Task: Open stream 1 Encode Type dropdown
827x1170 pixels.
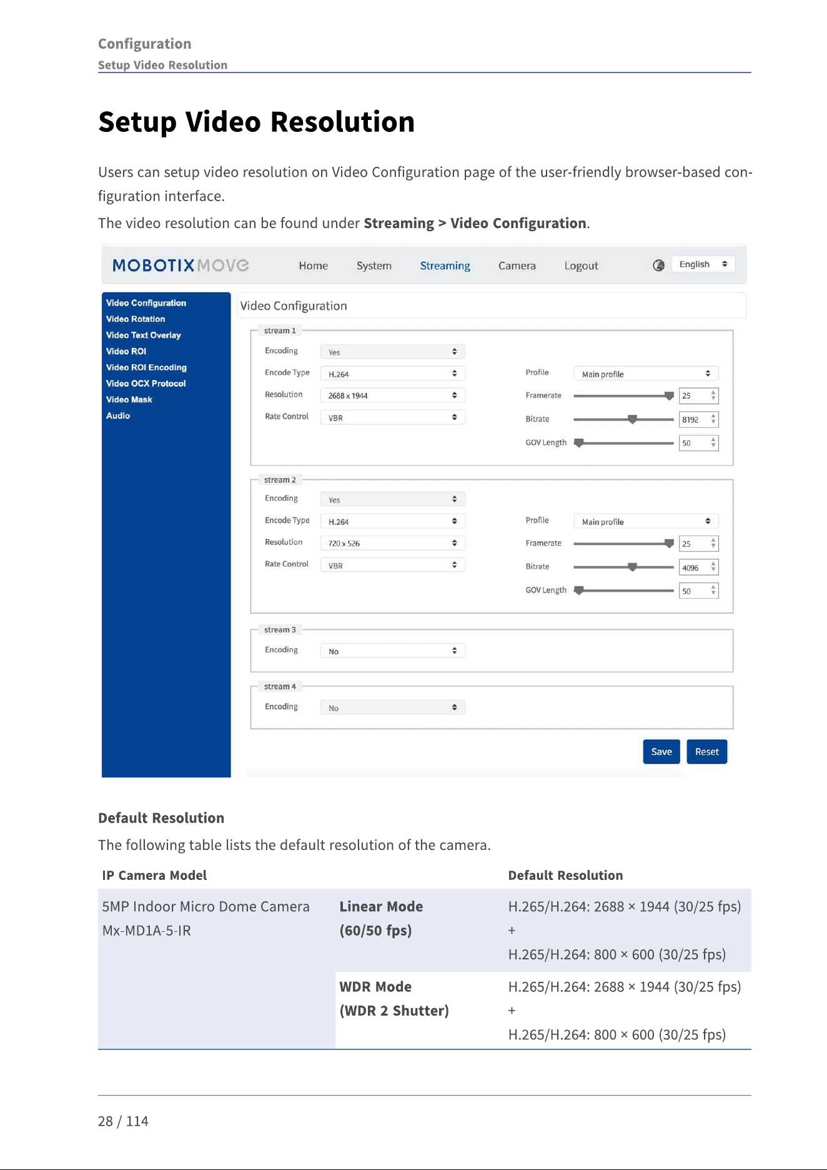Action: (x=393, y=374)
